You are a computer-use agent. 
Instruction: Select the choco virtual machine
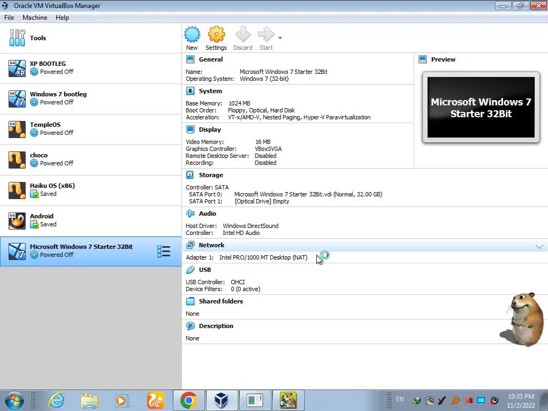pos(90,159)
